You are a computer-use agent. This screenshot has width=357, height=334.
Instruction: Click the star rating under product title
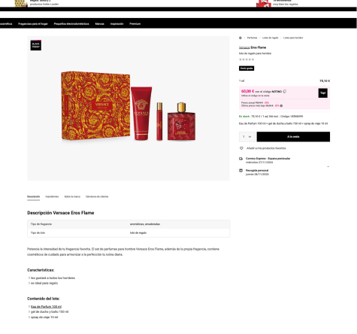click(x=247, y=59)
